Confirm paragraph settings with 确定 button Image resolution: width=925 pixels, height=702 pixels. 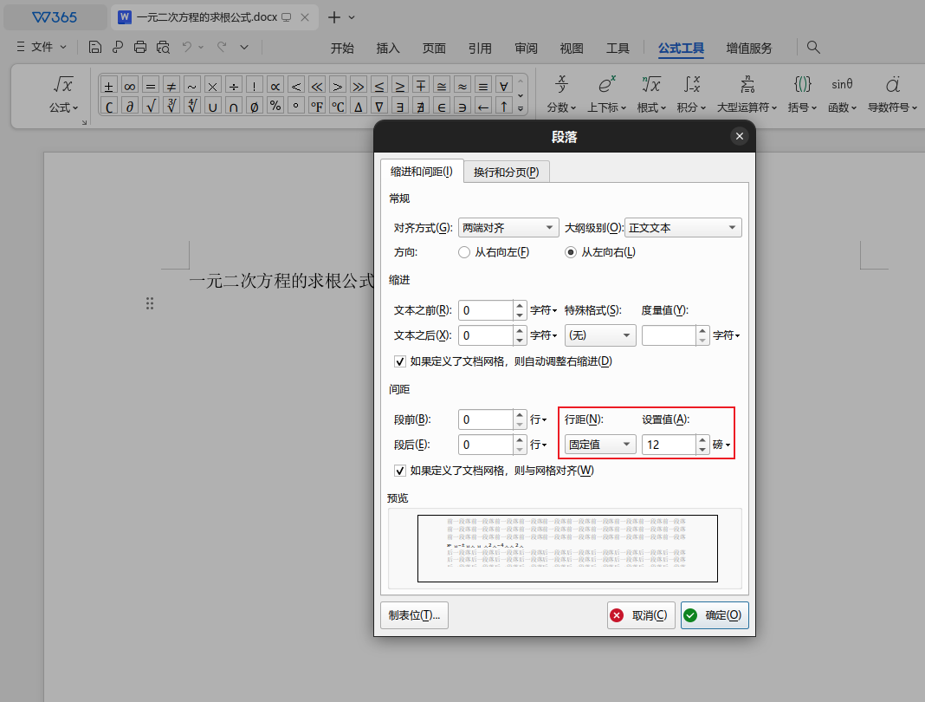click(714, 614)
